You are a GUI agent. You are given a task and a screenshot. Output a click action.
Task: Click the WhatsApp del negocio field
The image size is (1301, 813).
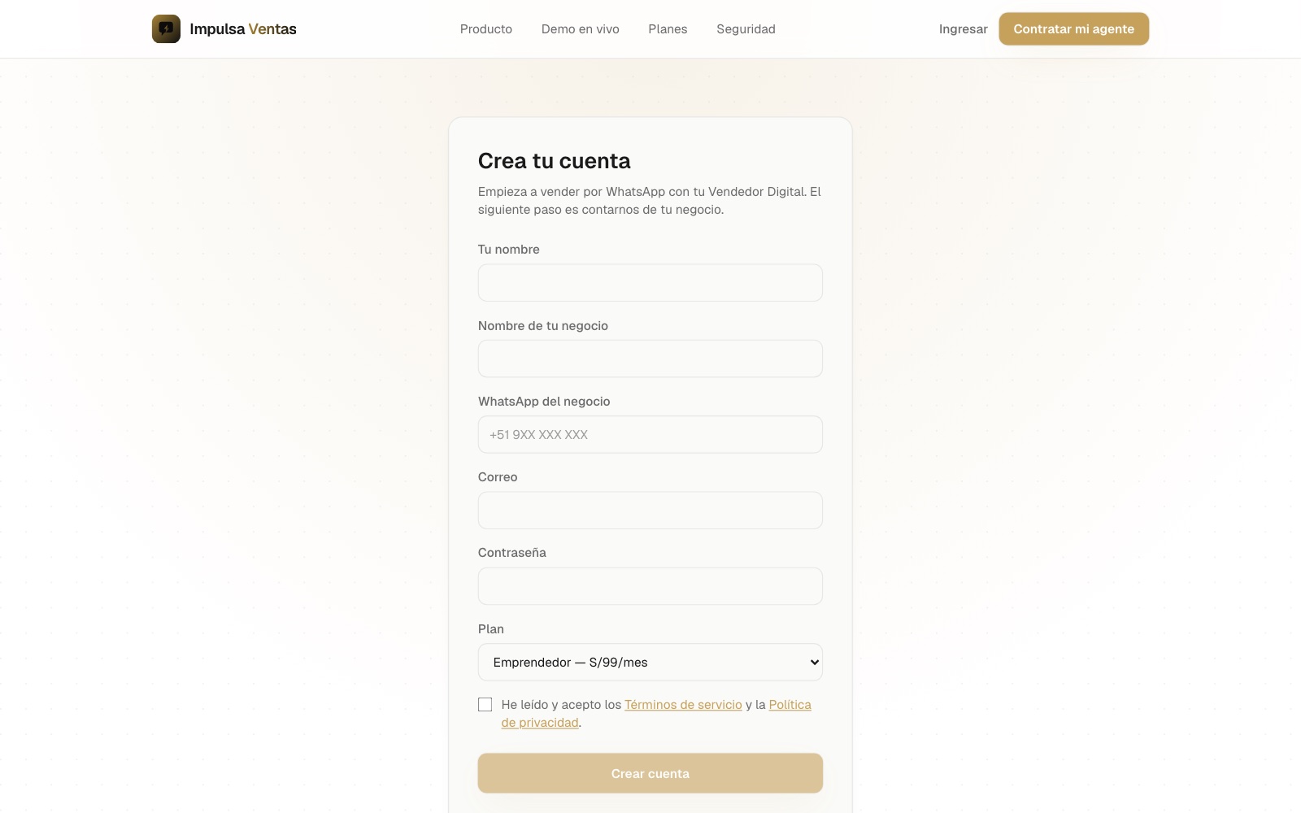[x=650, y=434]
